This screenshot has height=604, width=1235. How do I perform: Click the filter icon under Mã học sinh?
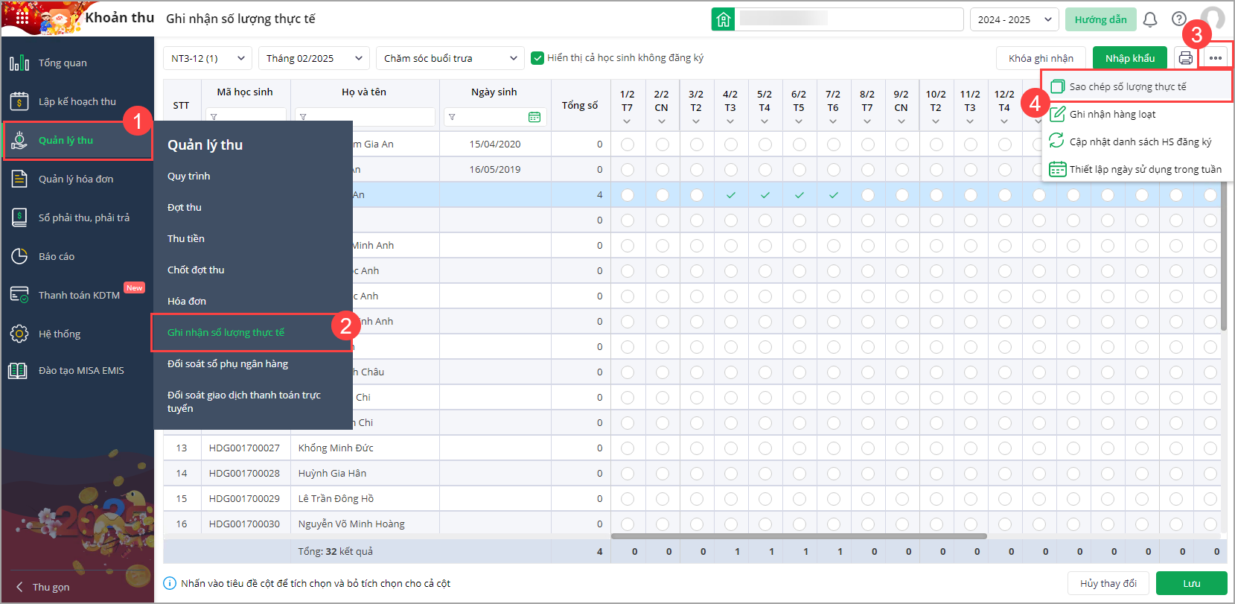[214, 117]
